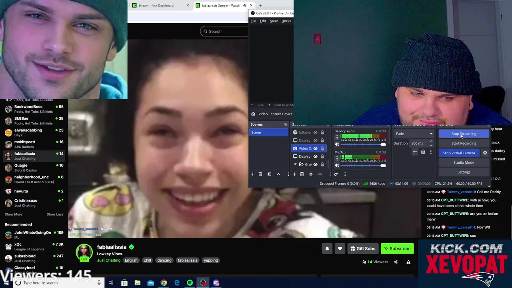Adjust the Mic/Aux volume slider
This screenshot has height=288, width=512.
pyautogui.click(x=364, y=165)
